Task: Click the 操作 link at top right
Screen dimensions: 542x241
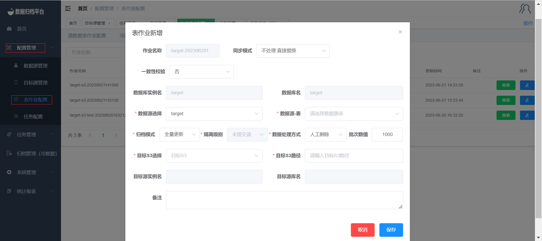Action: [528, 23]
